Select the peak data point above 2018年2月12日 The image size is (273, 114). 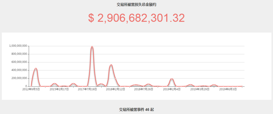click(x=111, y=65)
